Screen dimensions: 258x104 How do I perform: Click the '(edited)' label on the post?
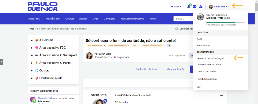point(147,95)
